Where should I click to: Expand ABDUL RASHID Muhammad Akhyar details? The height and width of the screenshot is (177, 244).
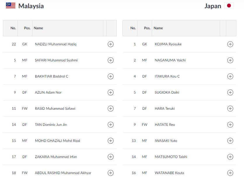point(110,173)
